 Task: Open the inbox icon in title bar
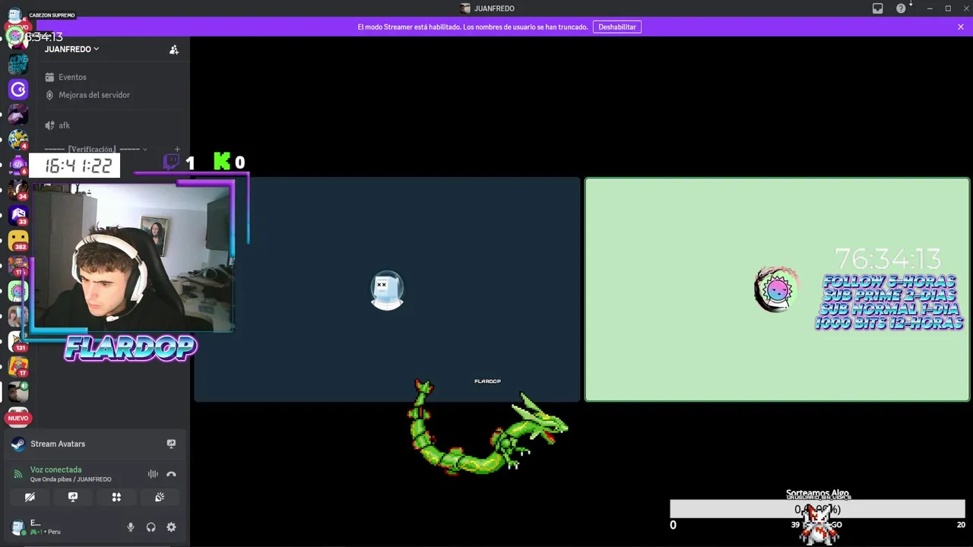tap(878, 8)
